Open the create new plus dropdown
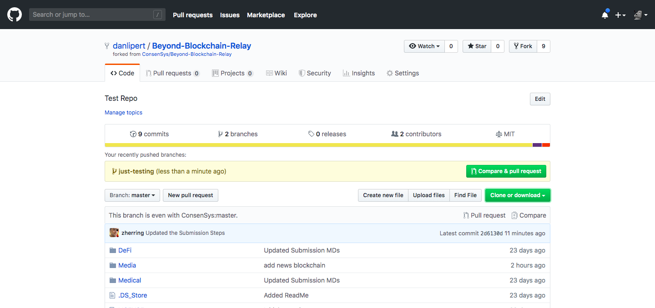 click(620, 15)
